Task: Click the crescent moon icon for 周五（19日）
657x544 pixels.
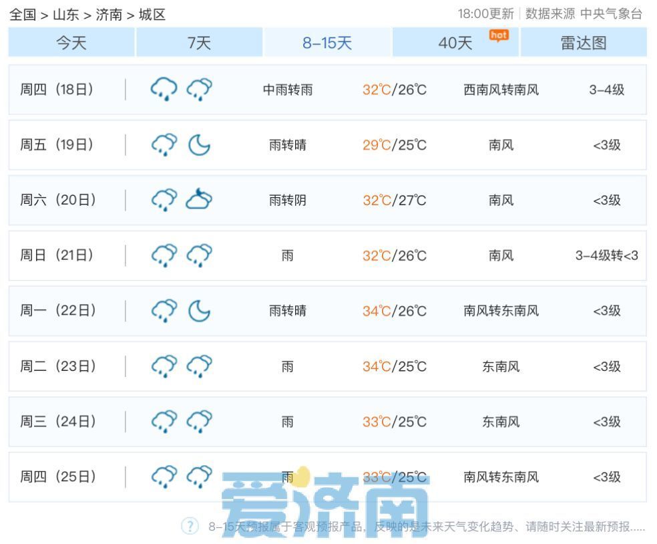Action: click(198, 145)
